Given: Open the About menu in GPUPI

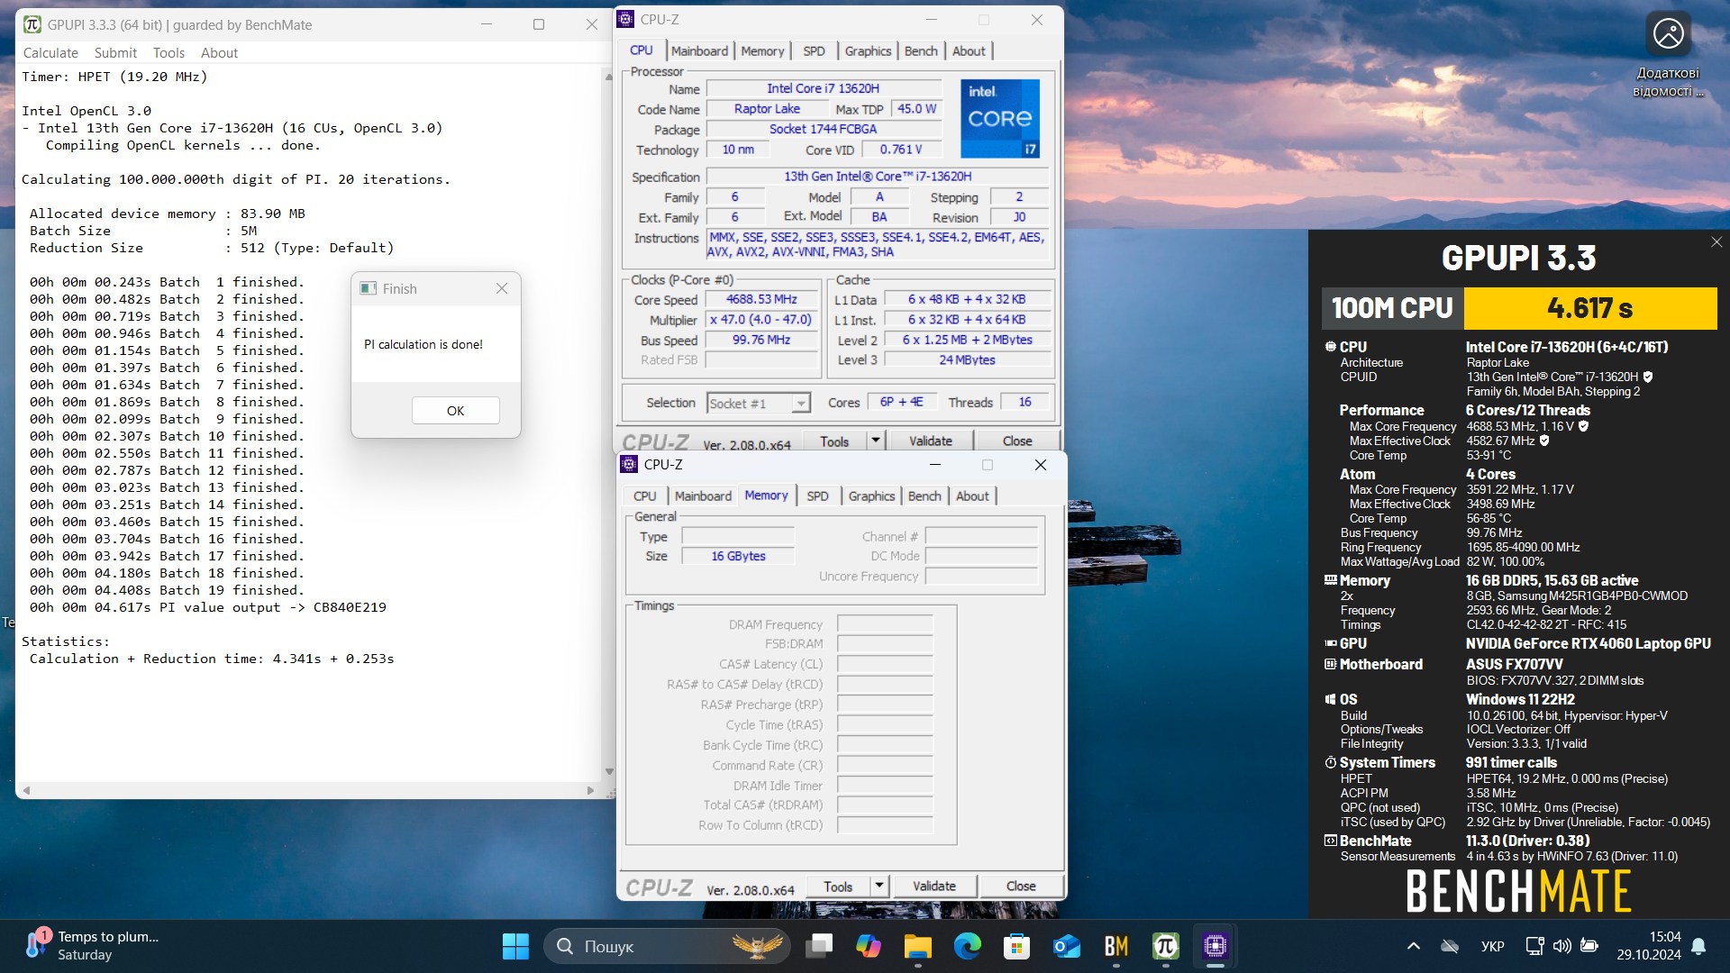Looking at the screenshot, I should [x=219, y=53].
